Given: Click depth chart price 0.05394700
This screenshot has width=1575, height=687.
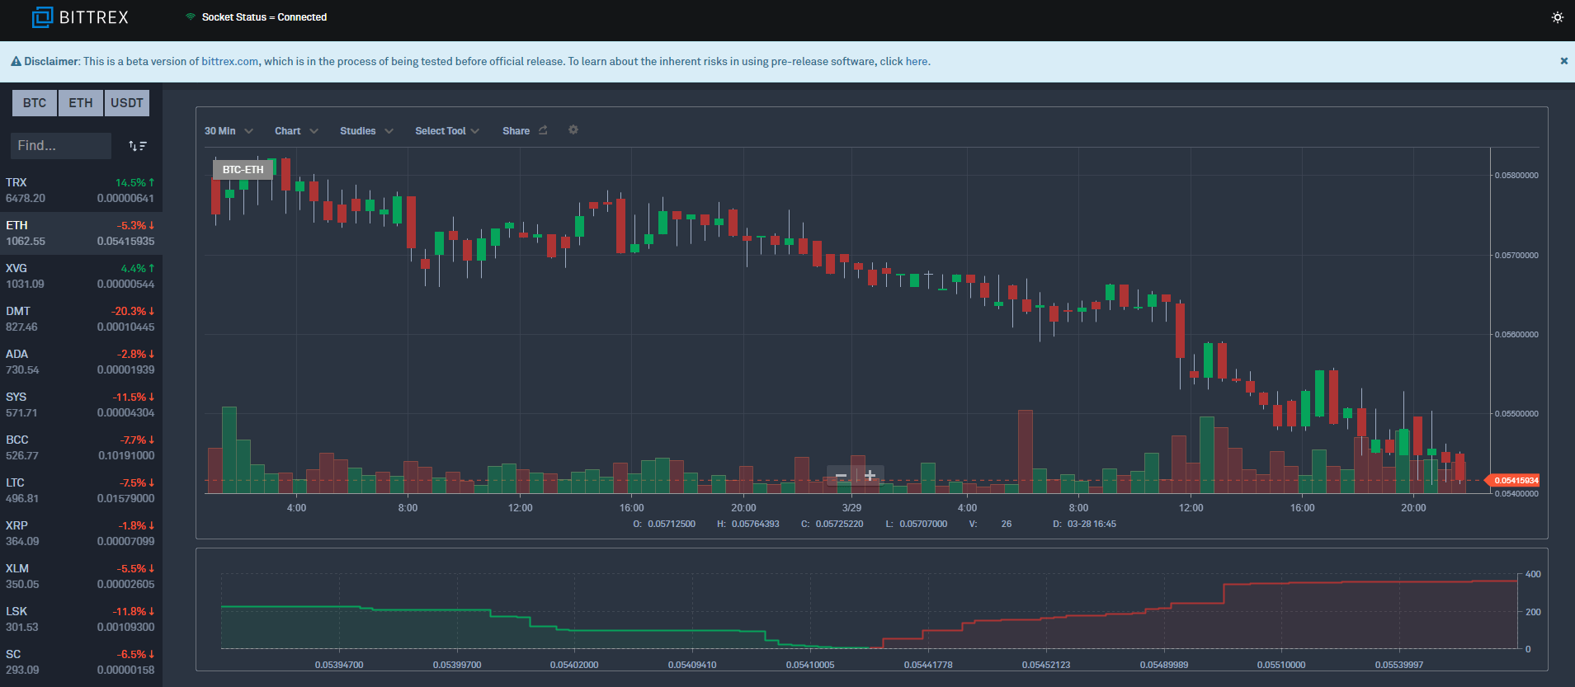Looking at the screenshot, I should click(339, 665).
